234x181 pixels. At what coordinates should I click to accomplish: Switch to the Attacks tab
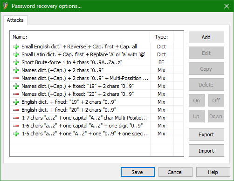click(15, 20)
